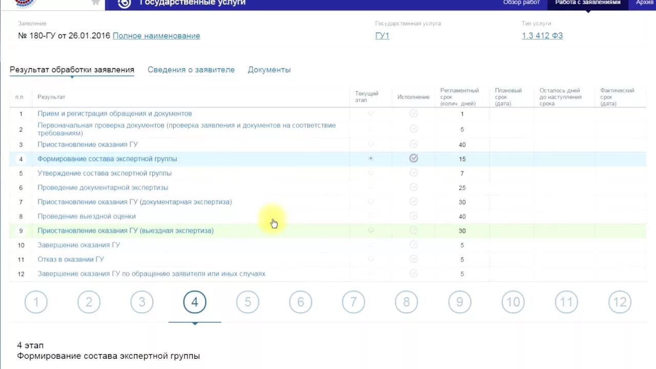Image resolution: width=656 pixels, height=369 pixels.
Task: Select current-stage radio for Приостановление (выездная экспертиза)
Action: (371, 231)
